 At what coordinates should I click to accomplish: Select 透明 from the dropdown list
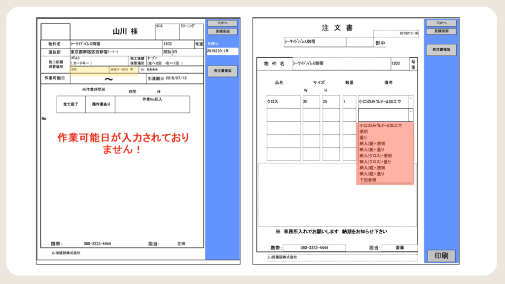[x=364, y=132]
